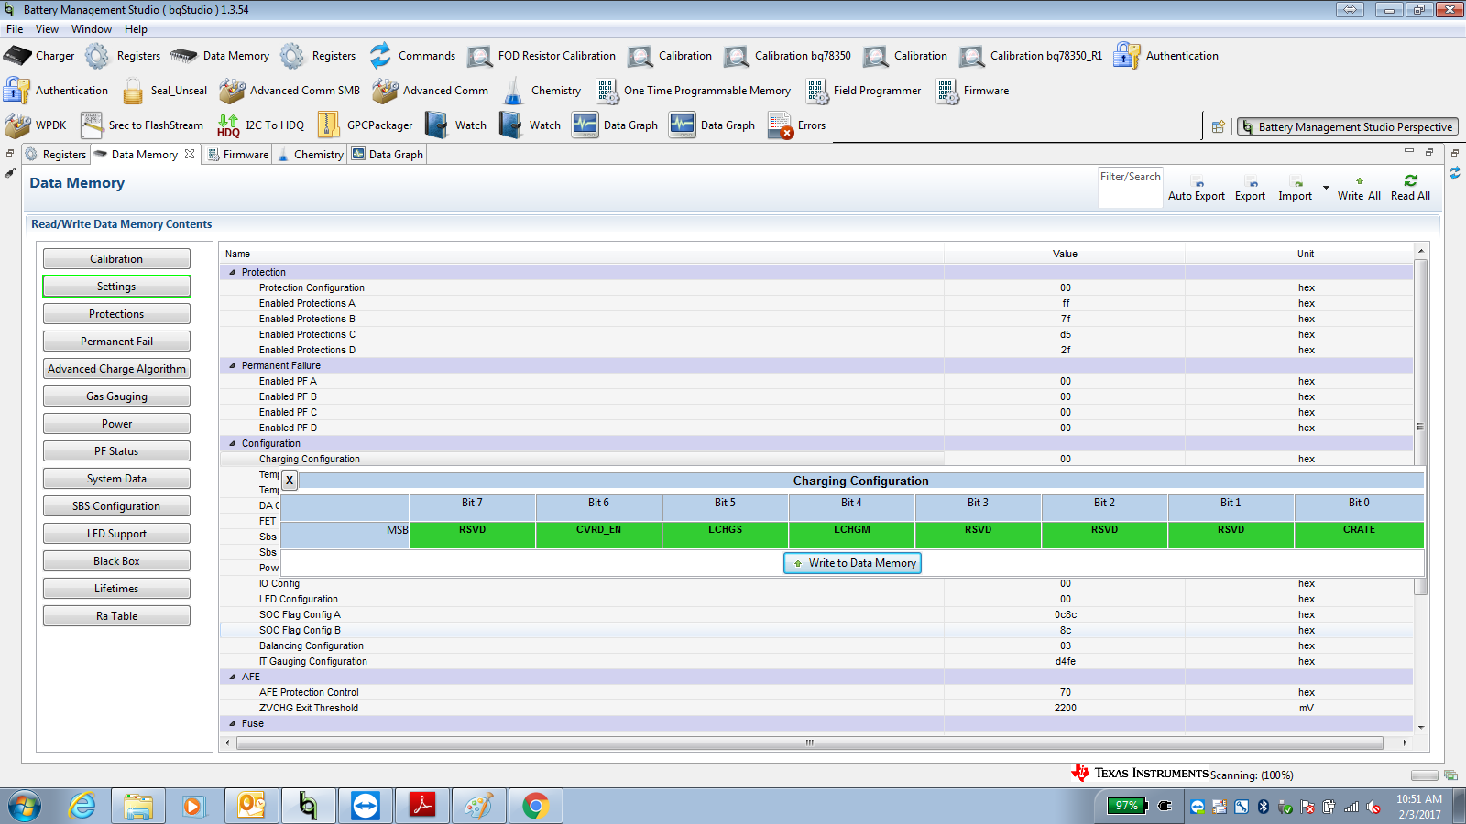Open Internet Explorer from taskbar
1466x824 pixels.
pos(82,806)
